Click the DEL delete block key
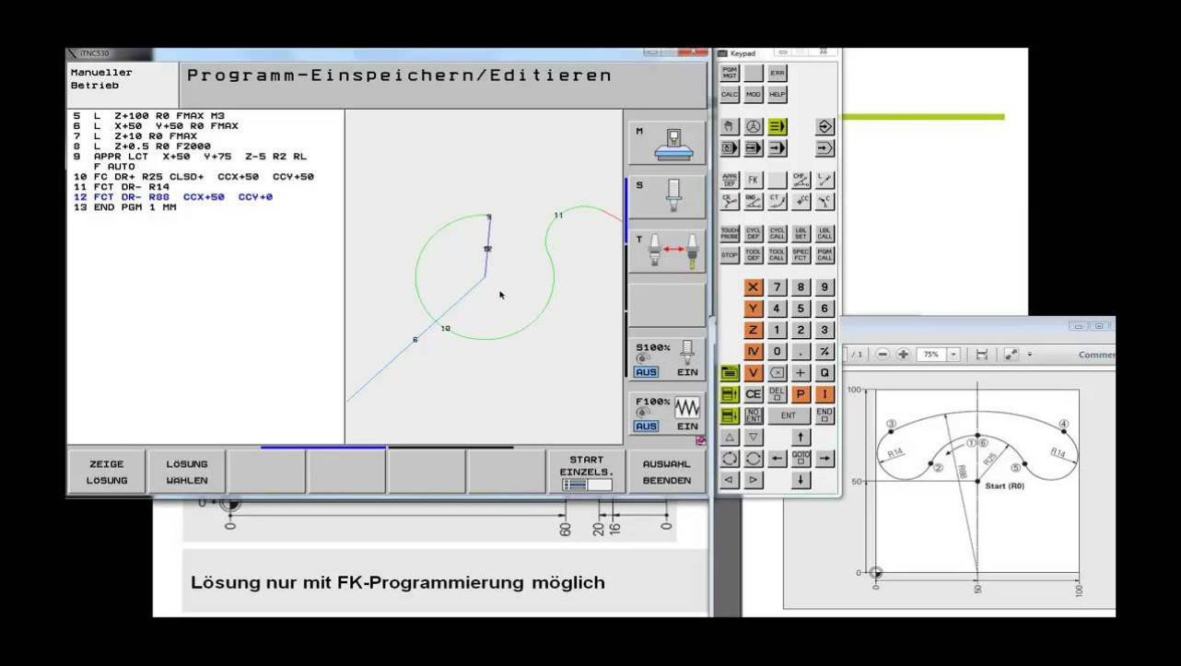1181x666 pixels. point(778,394)
